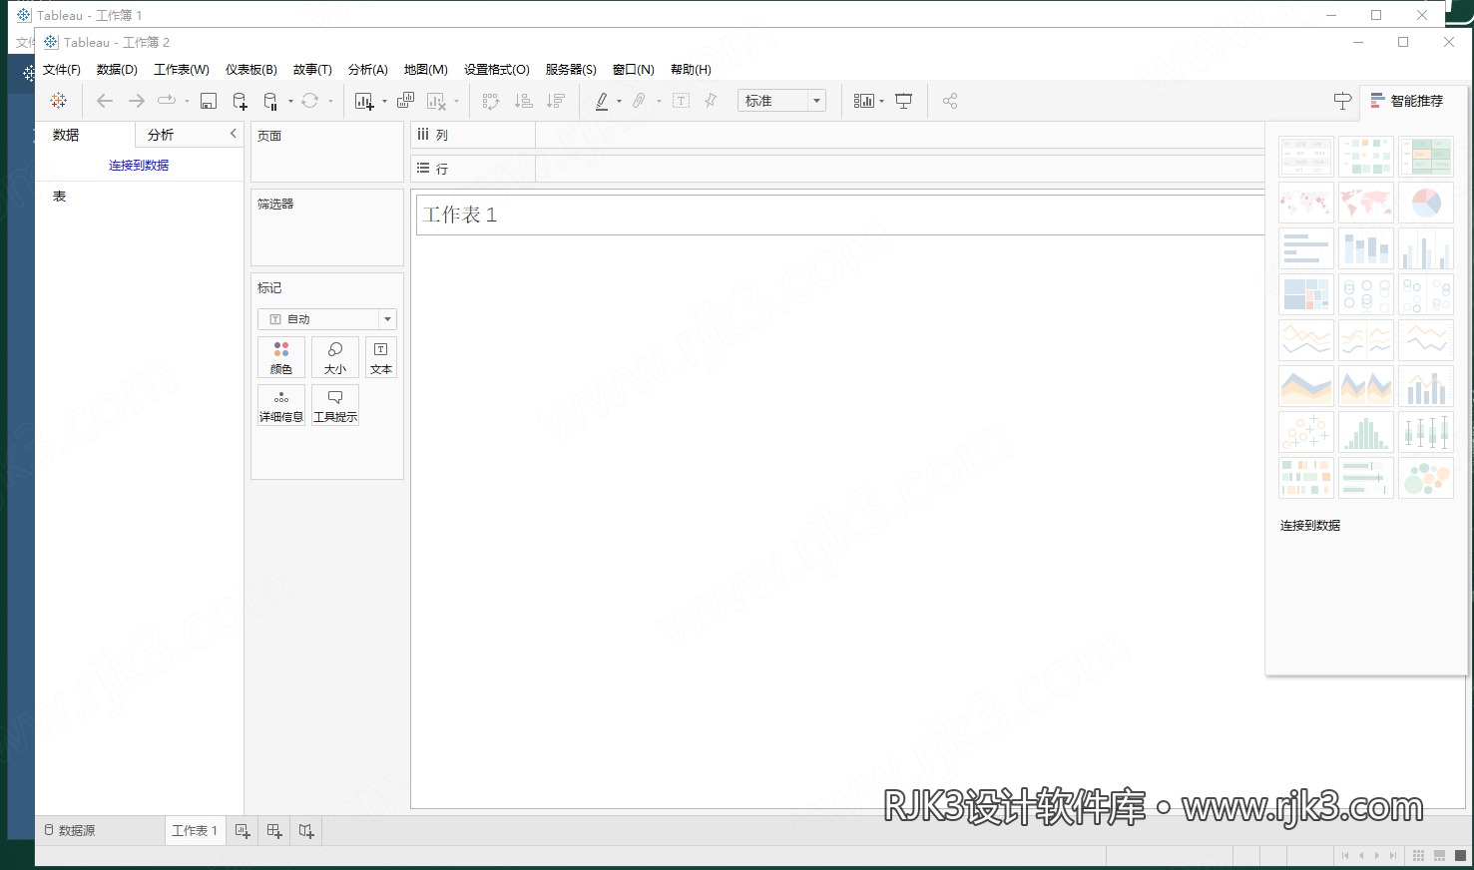Screen dimensions: 1474x870
Task: Add a new data source from the toolbar
Action: [240, 101]
